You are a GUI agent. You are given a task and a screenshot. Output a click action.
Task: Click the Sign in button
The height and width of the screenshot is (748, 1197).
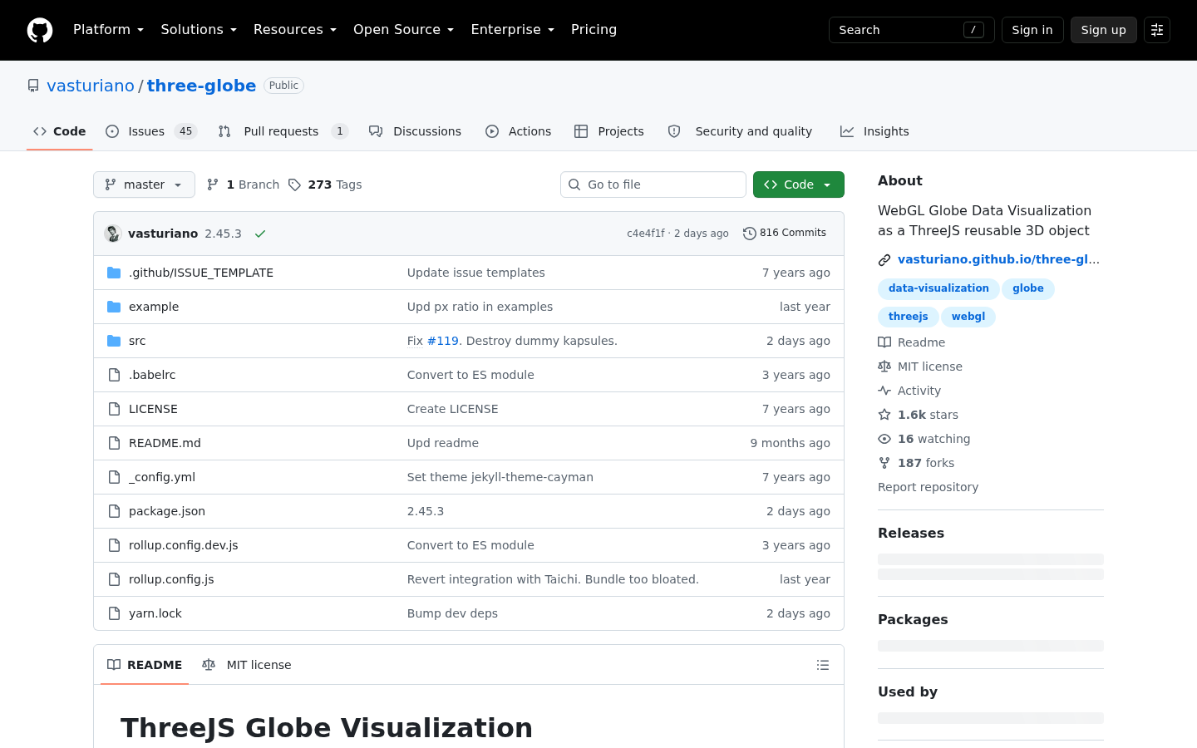coord(1032,30)
